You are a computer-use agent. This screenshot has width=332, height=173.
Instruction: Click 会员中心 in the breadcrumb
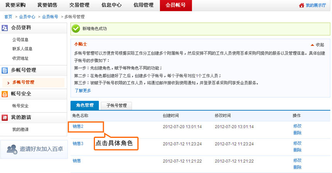(27, 17)
